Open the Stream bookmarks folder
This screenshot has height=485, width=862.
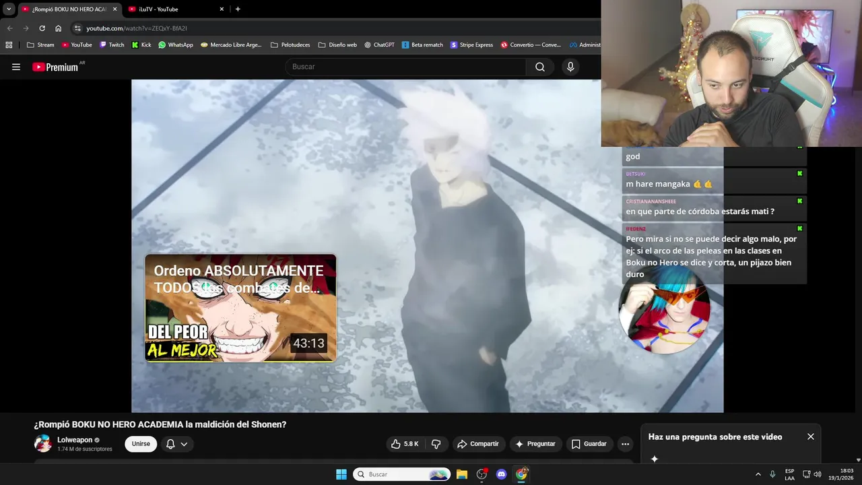tap(40, 45)
